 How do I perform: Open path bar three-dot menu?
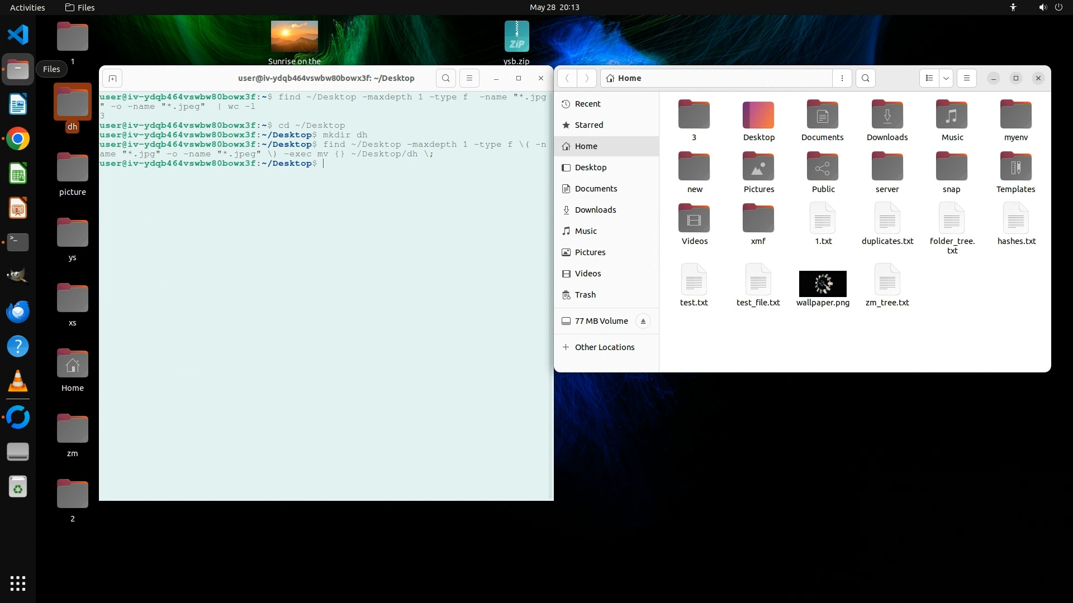point(842,78)
